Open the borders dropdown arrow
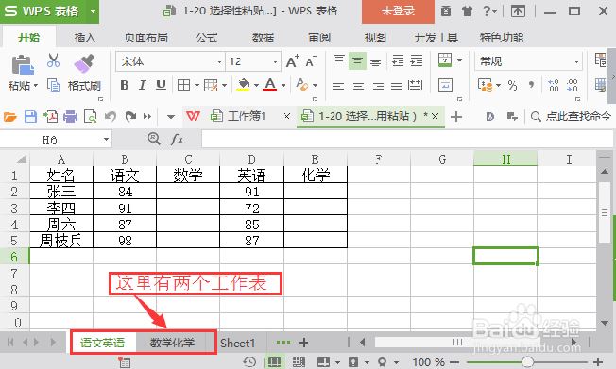616x369 pixels. click(197, 85)
